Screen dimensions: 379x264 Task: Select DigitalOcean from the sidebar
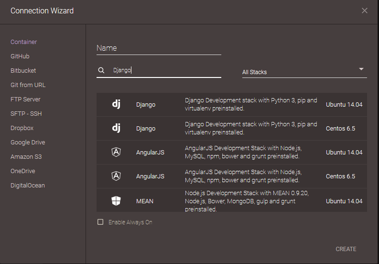pyautogui.click(x=28, y=186)
